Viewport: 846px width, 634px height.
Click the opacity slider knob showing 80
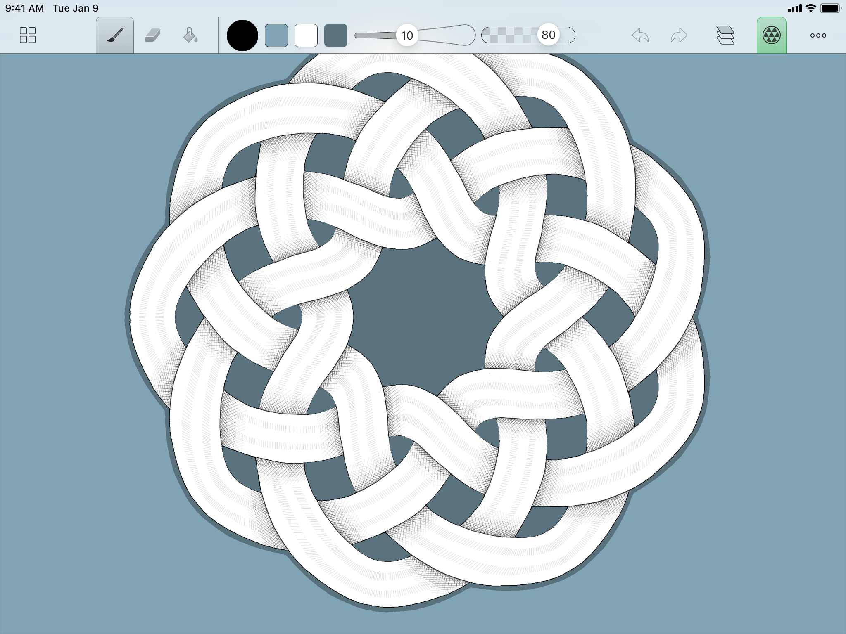click(548, 35)
